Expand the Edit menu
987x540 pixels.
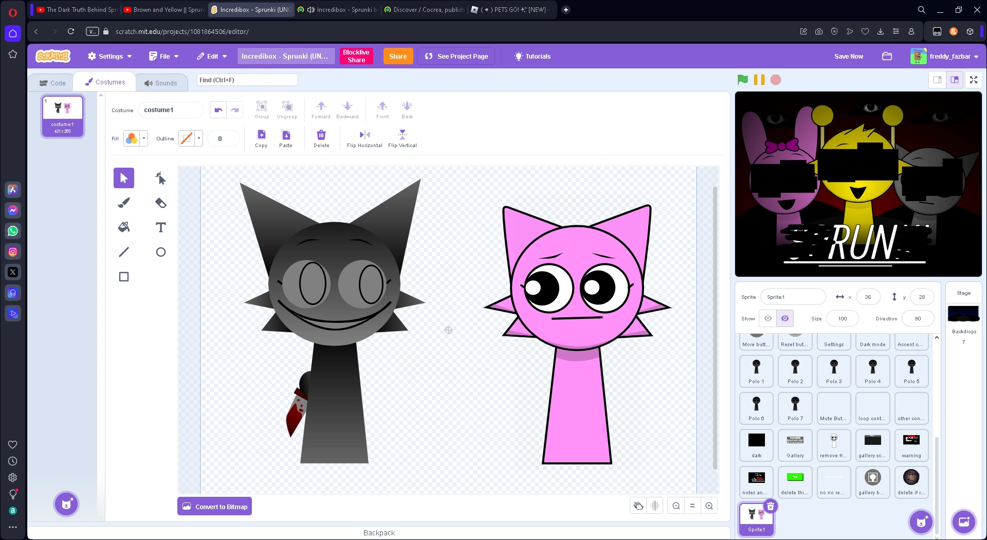point(211,56)
